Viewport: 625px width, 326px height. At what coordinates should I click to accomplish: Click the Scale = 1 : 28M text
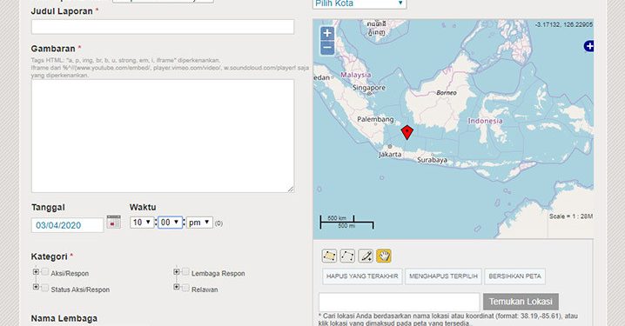pyautogui.click(x=571, y=216)
